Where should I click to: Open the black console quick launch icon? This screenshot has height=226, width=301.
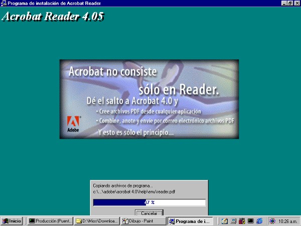pyautogui.click(x=250, y=220)
